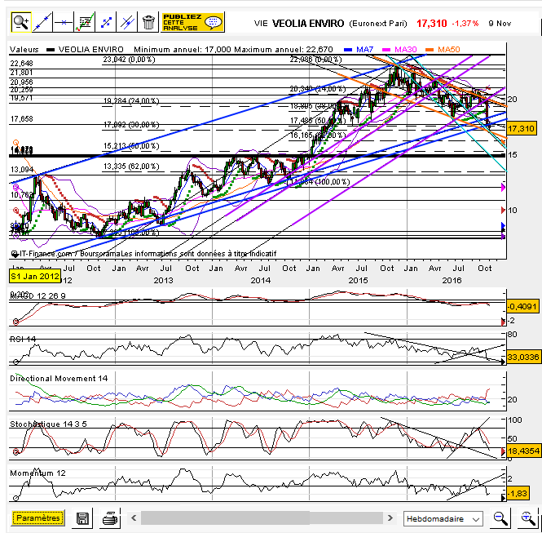Click the -1,83 Momentum value tag
This screenshot has width=542, height=533.
(518, 493)
